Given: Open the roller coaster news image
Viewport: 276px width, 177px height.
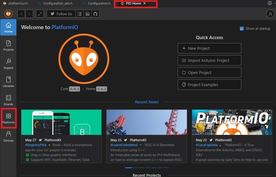Looking at the screenshot, I should pyautogui.click(x=147, y=122).
